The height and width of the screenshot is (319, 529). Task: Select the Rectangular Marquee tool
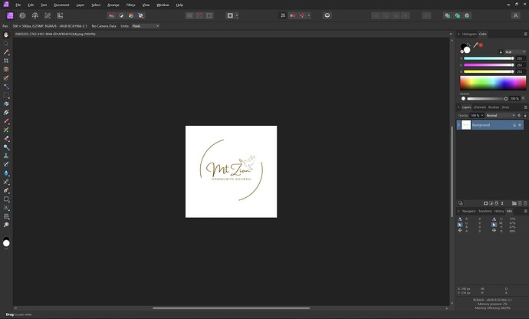(x=6, y=96)
